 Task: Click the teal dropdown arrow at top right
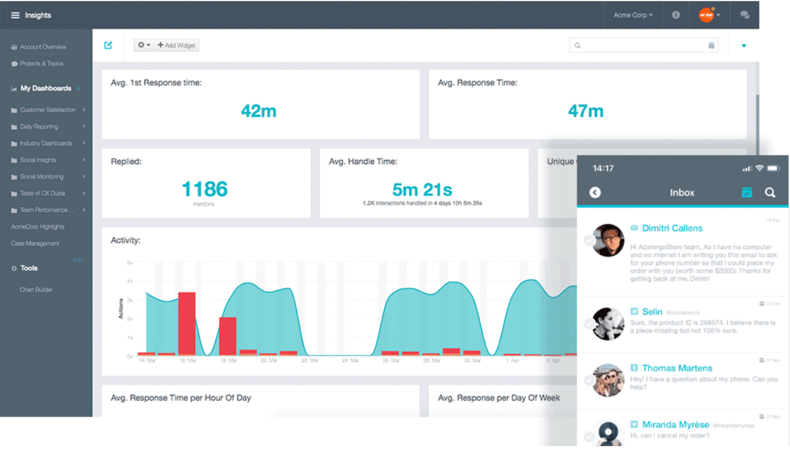(x=743, y=46)
